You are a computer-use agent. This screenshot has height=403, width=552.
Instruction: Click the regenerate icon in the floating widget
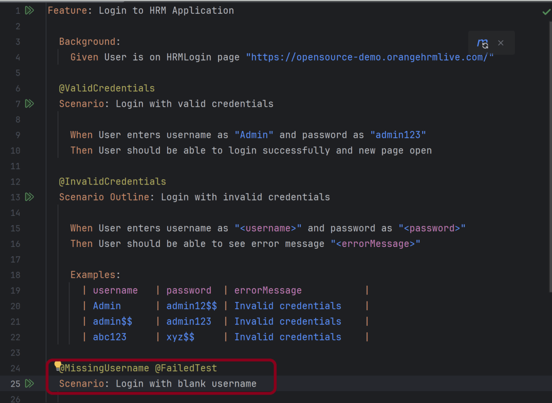(482, 43)
